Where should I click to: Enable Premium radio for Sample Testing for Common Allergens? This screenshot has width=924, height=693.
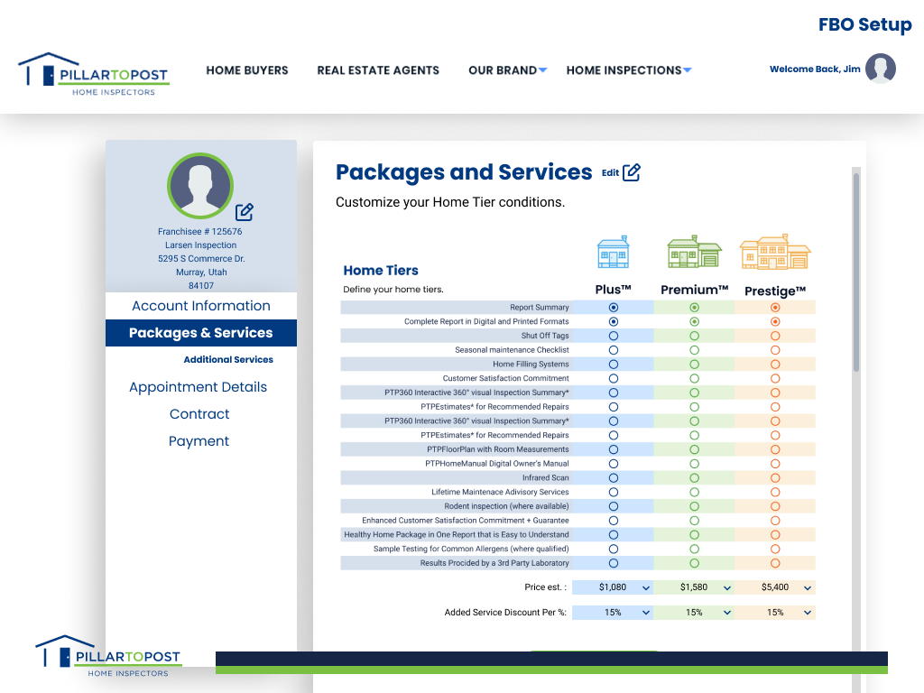click(694, 549)
